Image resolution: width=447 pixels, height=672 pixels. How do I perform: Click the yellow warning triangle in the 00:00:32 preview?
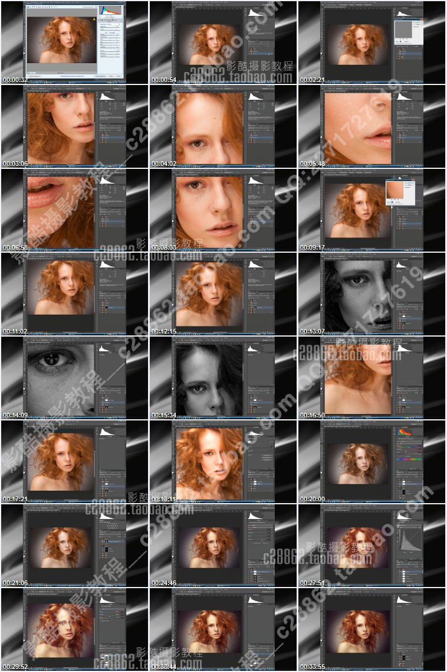coord(93,19)
